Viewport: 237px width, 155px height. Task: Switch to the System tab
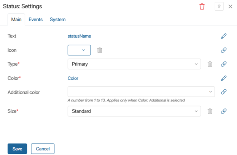click(x=58, y=19)
